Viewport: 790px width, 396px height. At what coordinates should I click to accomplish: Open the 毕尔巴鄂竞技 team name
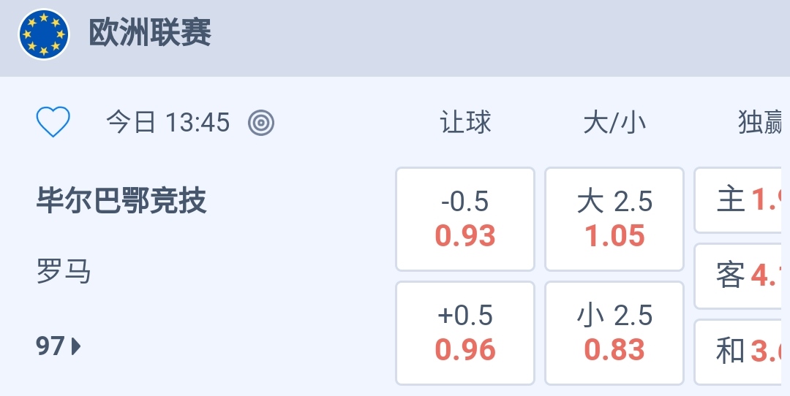pyautogui.click(x=121, y=200)
